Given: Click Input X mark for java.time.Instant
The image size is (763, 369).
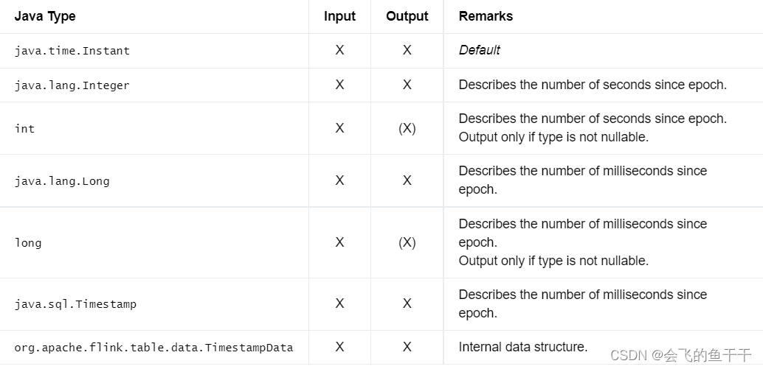Looking at the screenshot, I should click(339, 50).
